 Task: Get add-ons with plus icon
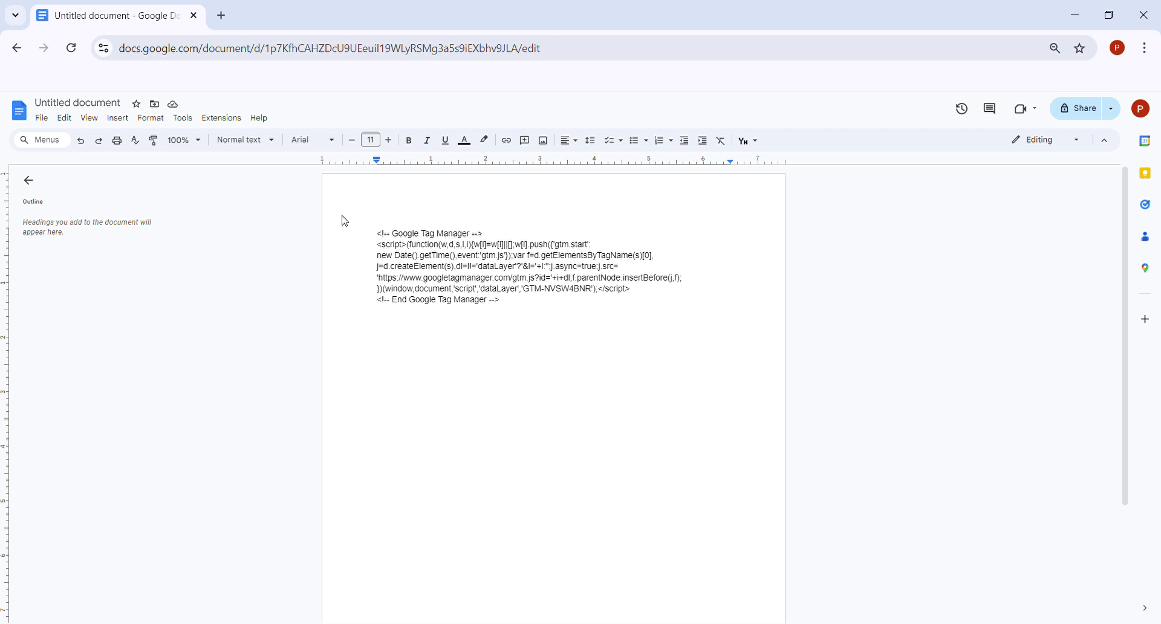[1145, 319]
